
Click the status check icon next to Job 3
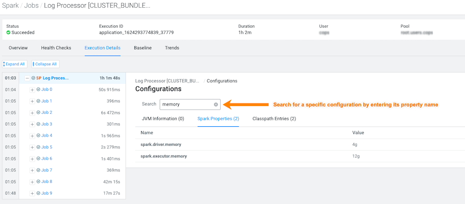tap(38, 124)
